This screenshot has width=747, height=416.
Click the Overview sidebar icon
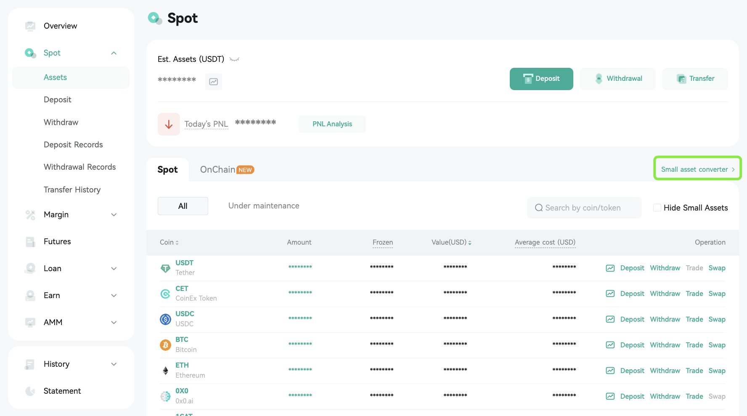coord(30,26)
